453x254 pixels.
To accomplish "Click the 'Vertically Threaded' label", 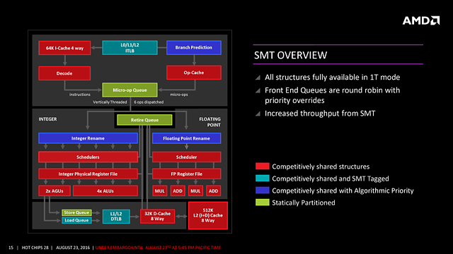I will pyautogui.click(x=110, y=102).
